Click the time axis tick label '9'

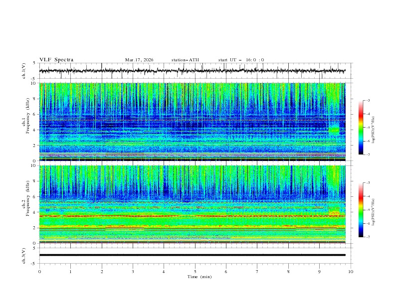319,272
